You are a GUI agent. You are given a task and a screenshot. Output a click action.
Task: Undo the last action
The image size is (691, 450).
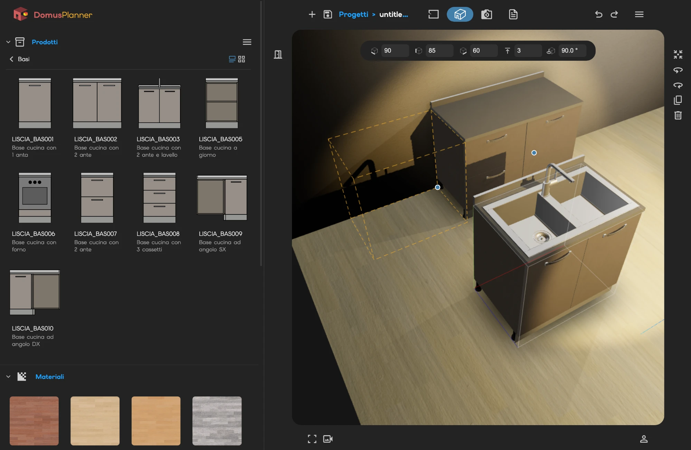[x=599, y=15]
